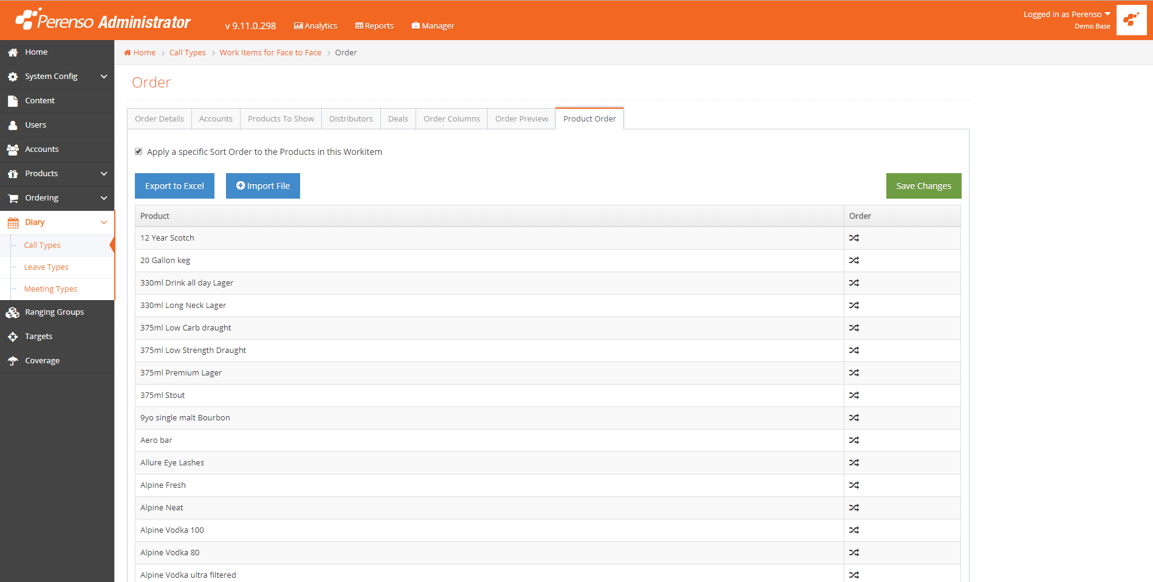Click shuffle icon for Alpine Vodka 100
1153x582 pixels.
pos(854,530)
